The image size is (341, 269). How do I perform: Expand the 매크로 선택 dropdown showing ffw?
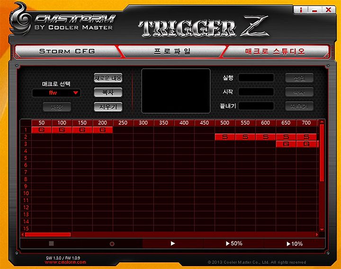coord(56,93)
